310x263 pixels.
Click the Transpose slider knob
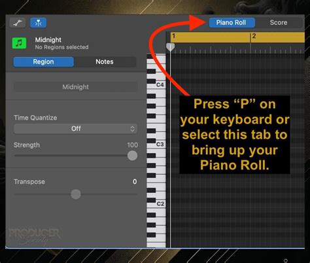coord(76,194)
